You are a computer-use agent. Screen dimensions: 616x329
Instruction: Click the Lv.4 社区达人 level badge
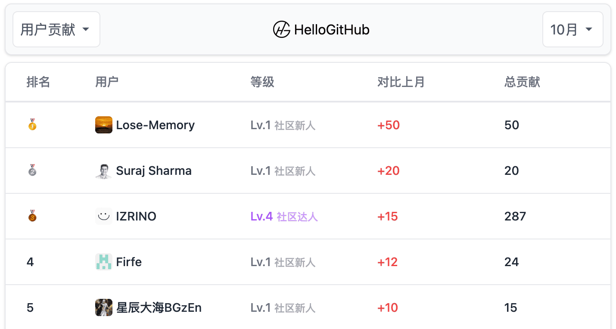pos(284,216)
